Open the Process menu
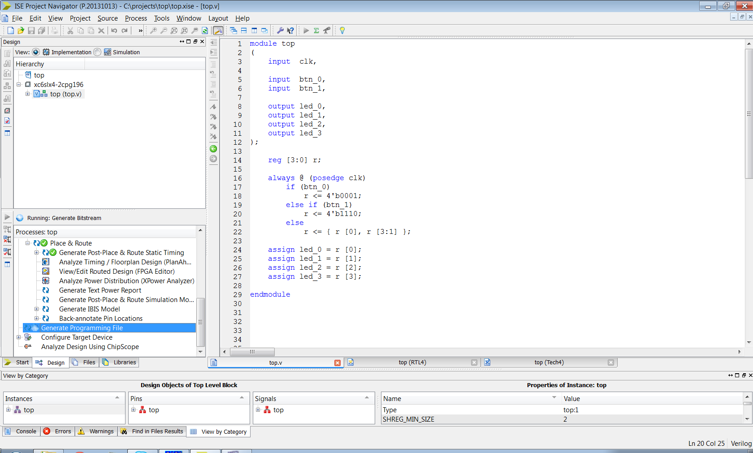Viewport: 753px width, 453px height. pyautogui.click(x=136, y=18)
